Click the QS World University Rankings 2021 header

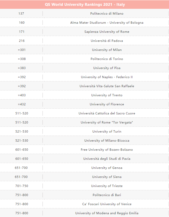pos(85,5)
